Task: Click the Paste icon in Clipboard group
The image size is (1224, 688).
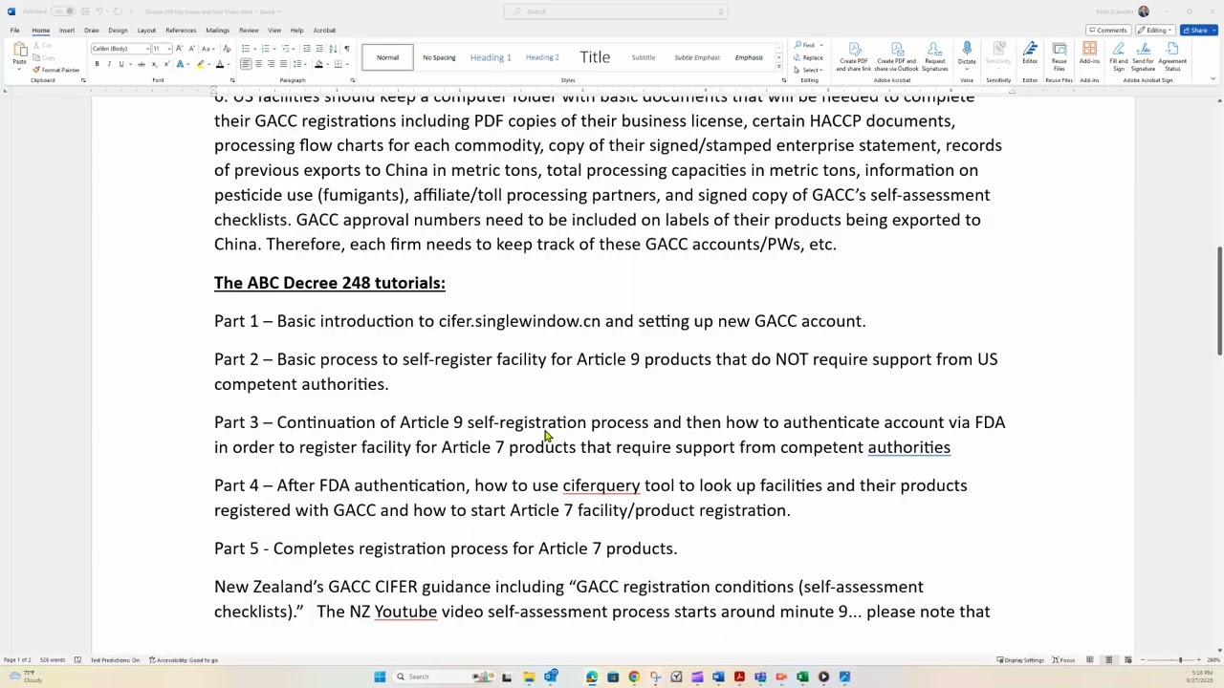Action: (19, 50)
